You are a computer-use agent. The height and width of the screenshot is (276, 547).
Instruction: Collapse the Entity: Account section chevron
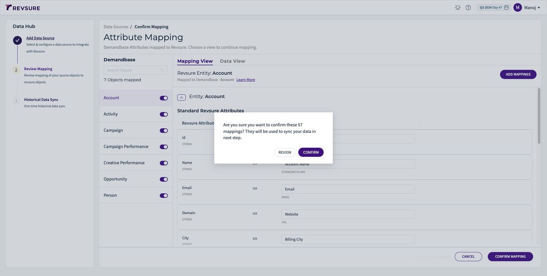181,97
